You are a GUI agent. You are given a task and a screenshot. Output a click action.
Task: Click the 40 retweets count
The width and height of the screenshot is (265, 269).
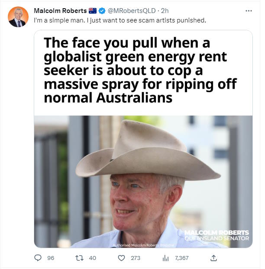tap(92, 258)
